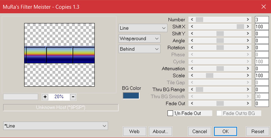The height and width of the screenshot is (138, 271).
Task: Expand the *Line preset dropdown
Action: (x=56, y=126)
